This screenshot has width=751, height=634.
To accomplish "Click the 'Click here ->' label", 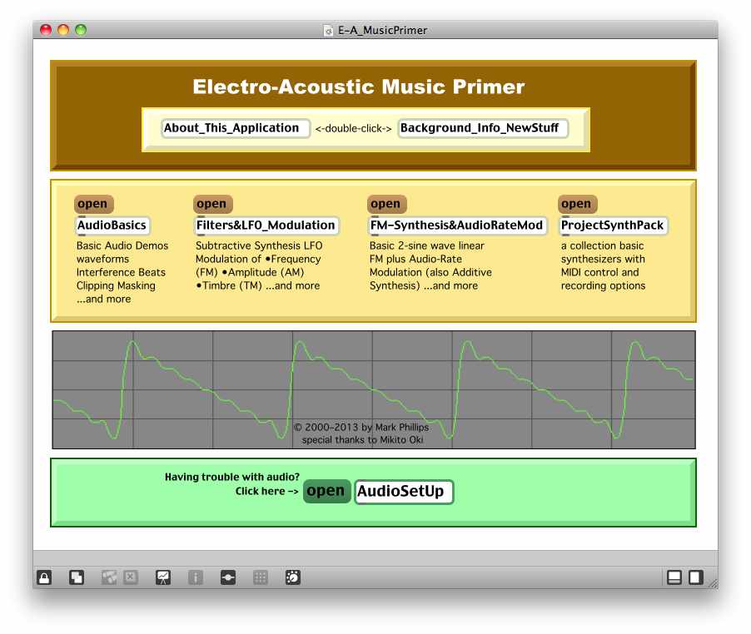I will 266,492.
